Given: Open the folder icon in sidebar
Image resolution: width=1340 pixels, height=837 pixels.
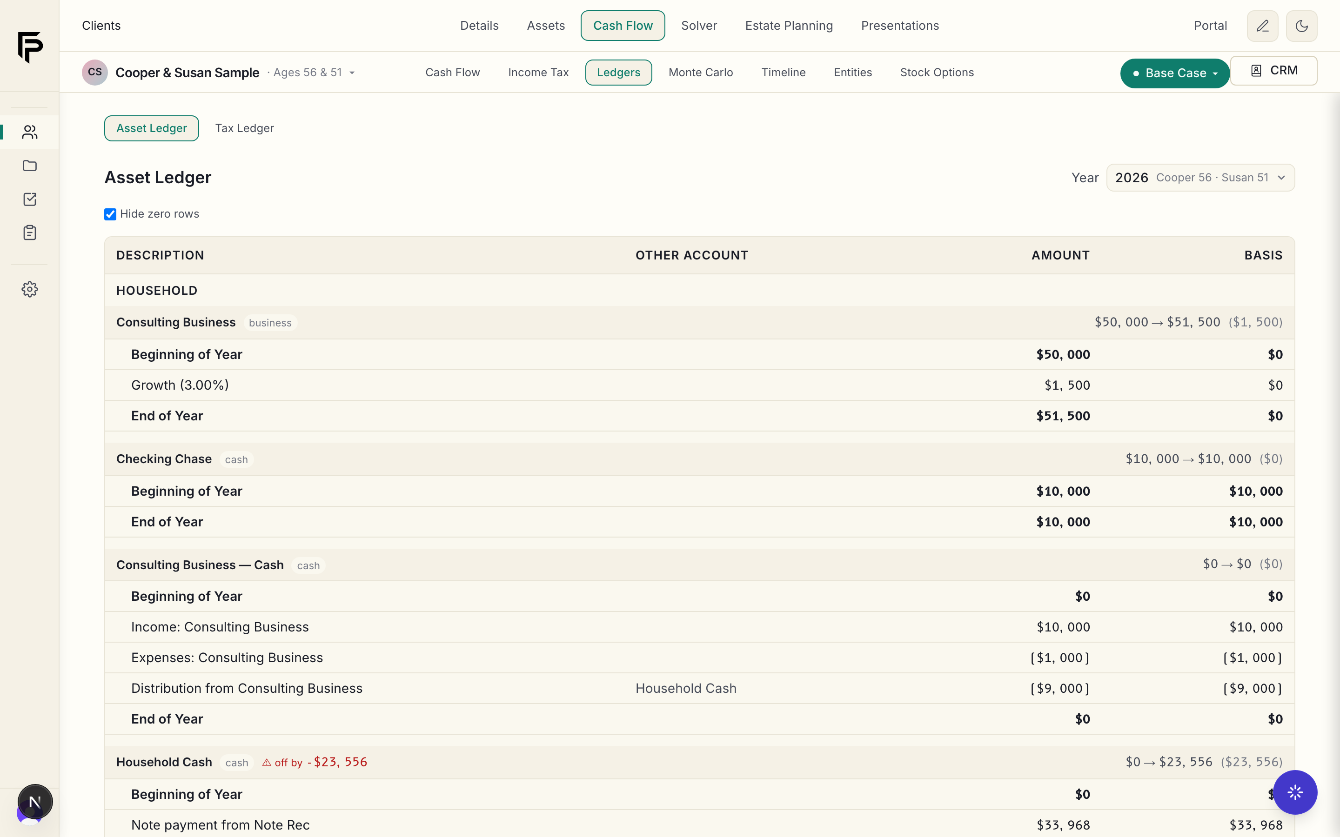Looking at the screenshot, I should 29,166.
